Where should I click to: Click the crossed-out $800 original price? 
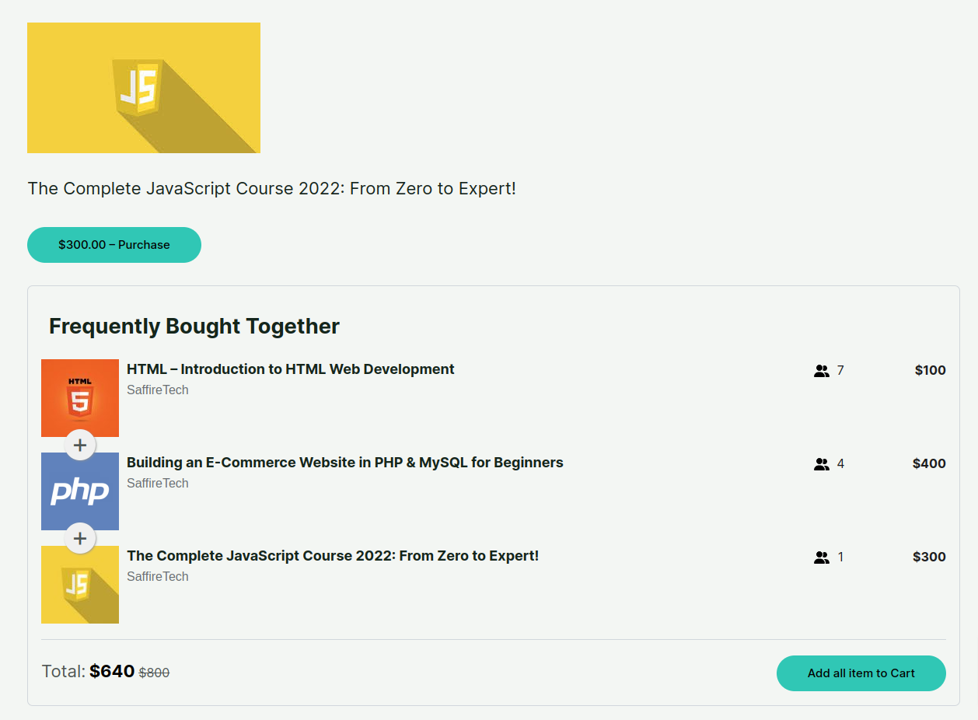[x=154, y=673]
